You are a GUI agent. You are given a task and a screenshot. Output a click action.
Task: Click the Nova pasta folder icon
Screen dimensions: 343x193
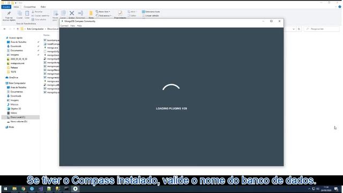pos(91,13)
